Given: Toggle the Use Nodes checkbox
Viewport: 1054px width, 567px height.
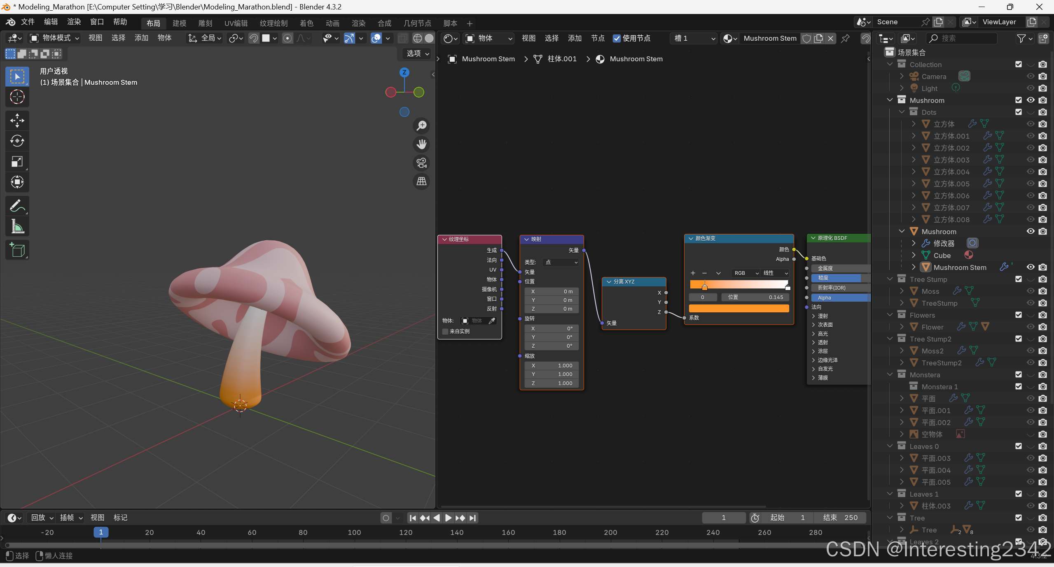Looking at the screenshot, I should [x=617, y=38].
